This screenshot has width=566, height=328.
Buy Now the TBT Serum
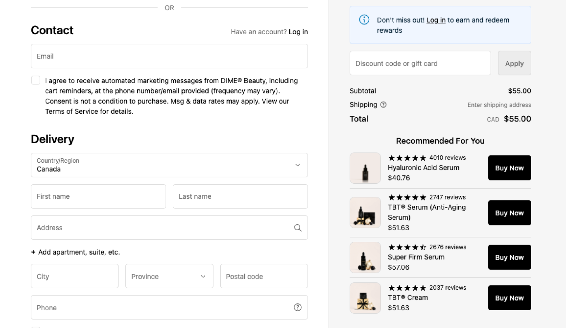pos(509,213)
